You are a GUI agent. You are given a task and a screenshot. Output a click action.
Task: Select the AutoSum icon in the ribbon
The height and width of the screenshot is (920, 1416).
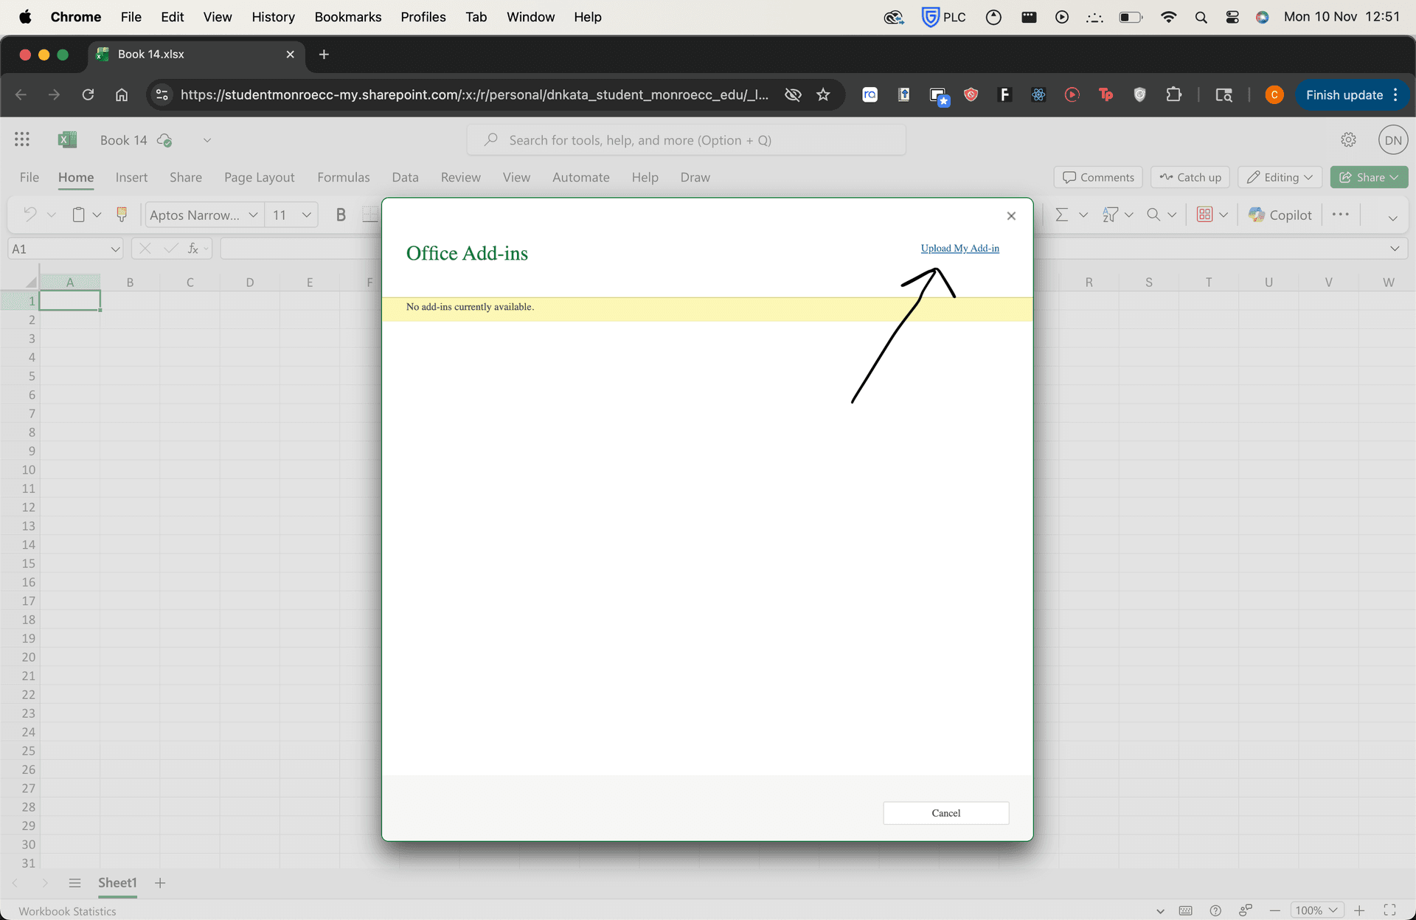click(1064, 215)
